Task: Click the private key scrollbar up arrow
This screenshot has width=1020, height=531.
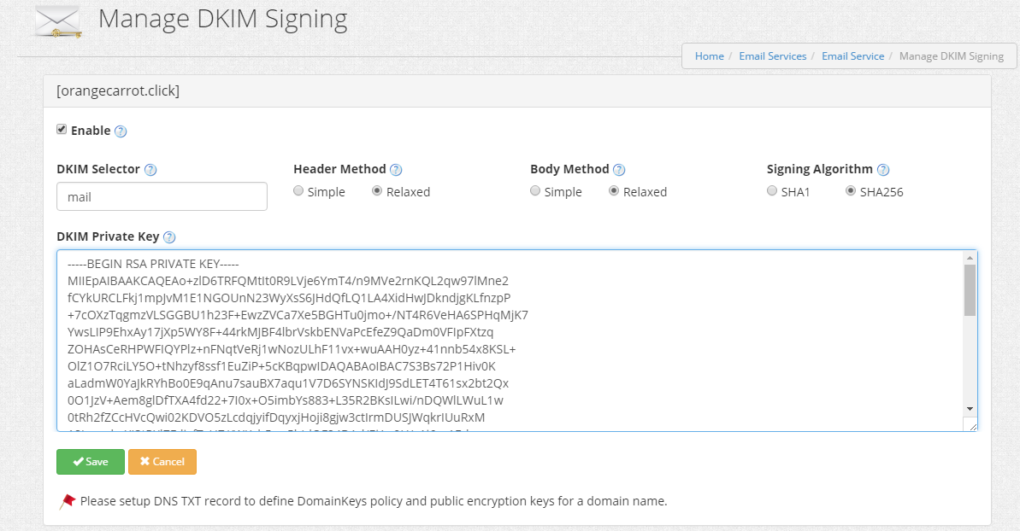Action: [970, 258]
